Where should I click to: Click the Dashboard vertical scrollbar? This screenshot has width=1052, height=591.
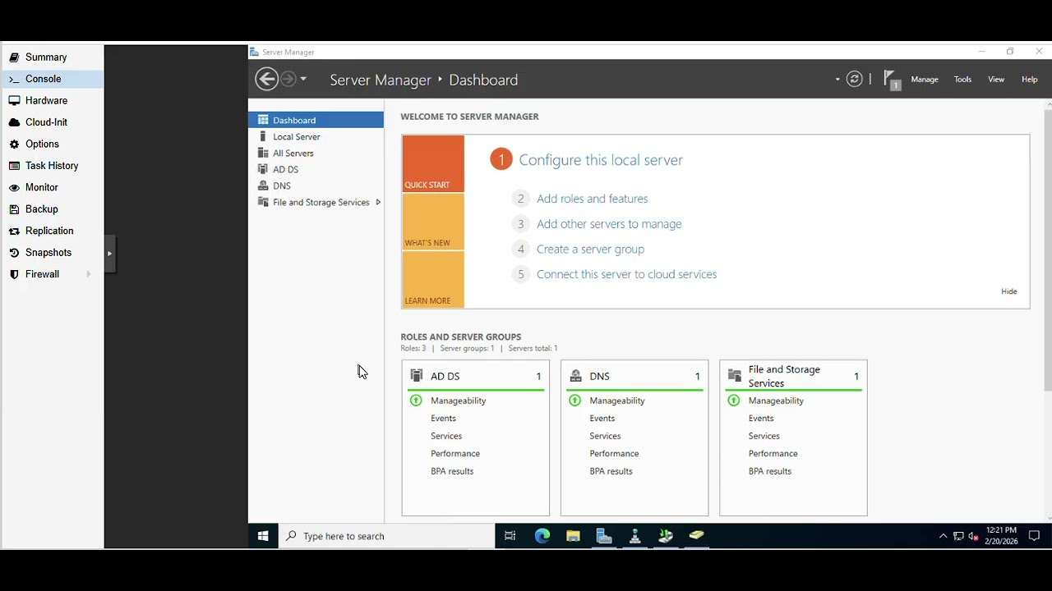pos(1047,250)
